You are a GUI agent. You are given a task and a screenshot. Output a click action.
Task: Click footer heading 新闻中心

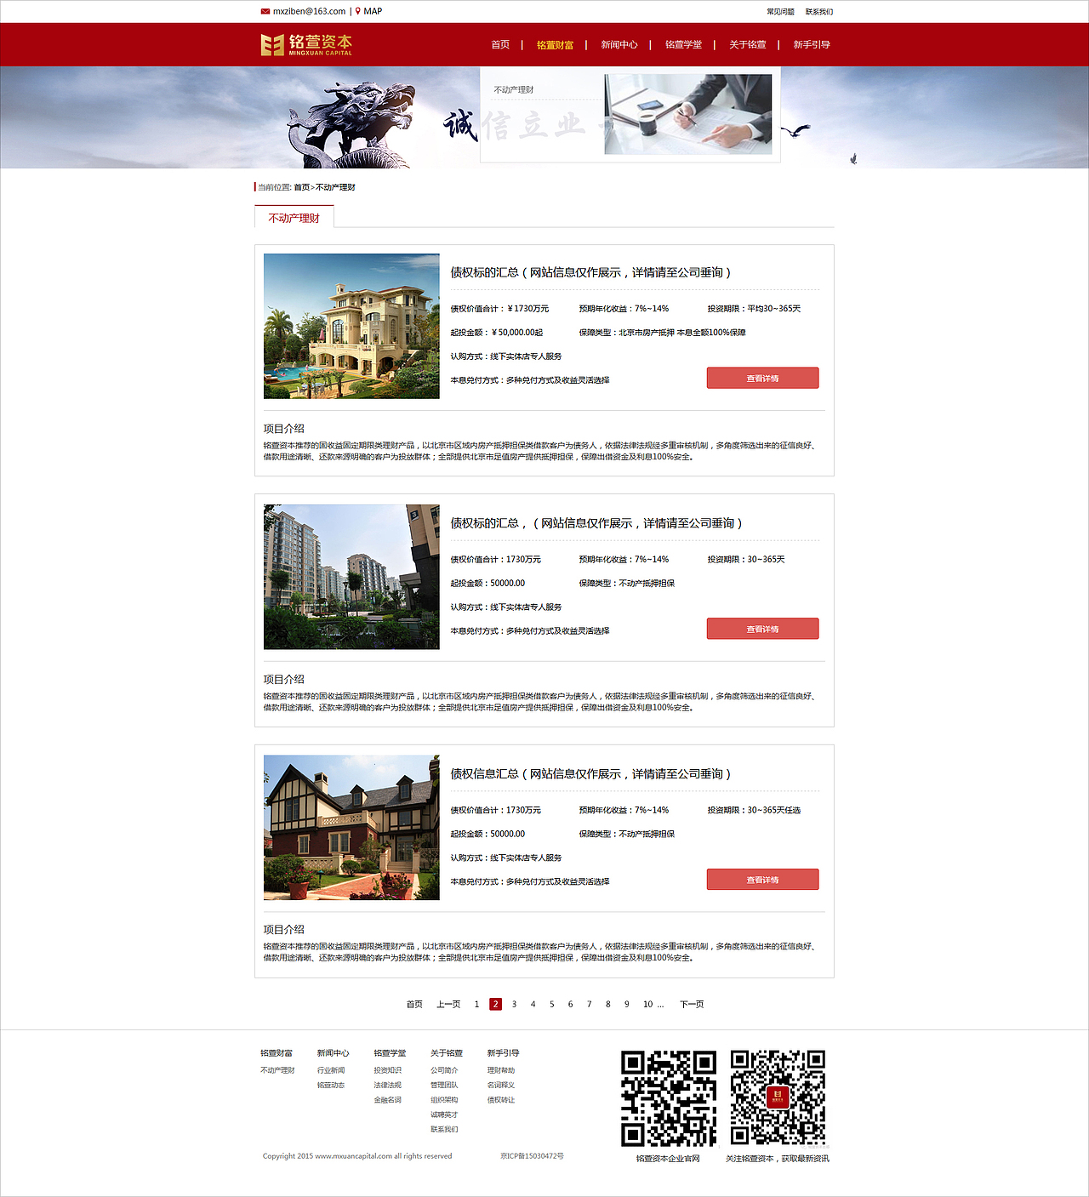pyautogui.click(x=334, y=1053)
